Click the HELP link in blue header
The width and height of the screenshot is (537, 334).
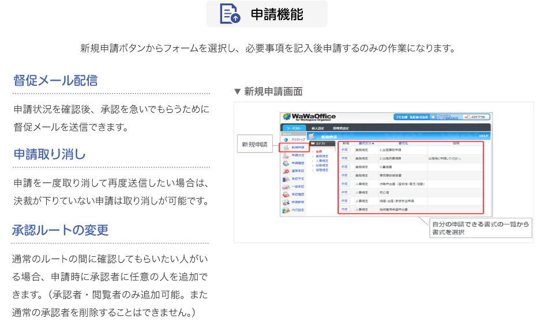[x=483, y=136]
